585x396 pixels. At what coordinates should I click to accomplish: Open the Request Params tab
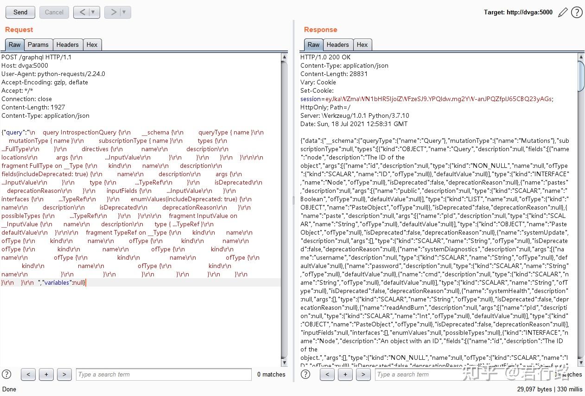click(x=38, y=45)
